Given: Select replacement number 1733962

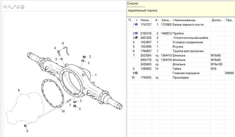Looking at the screenshot, I should click(166, 24).
